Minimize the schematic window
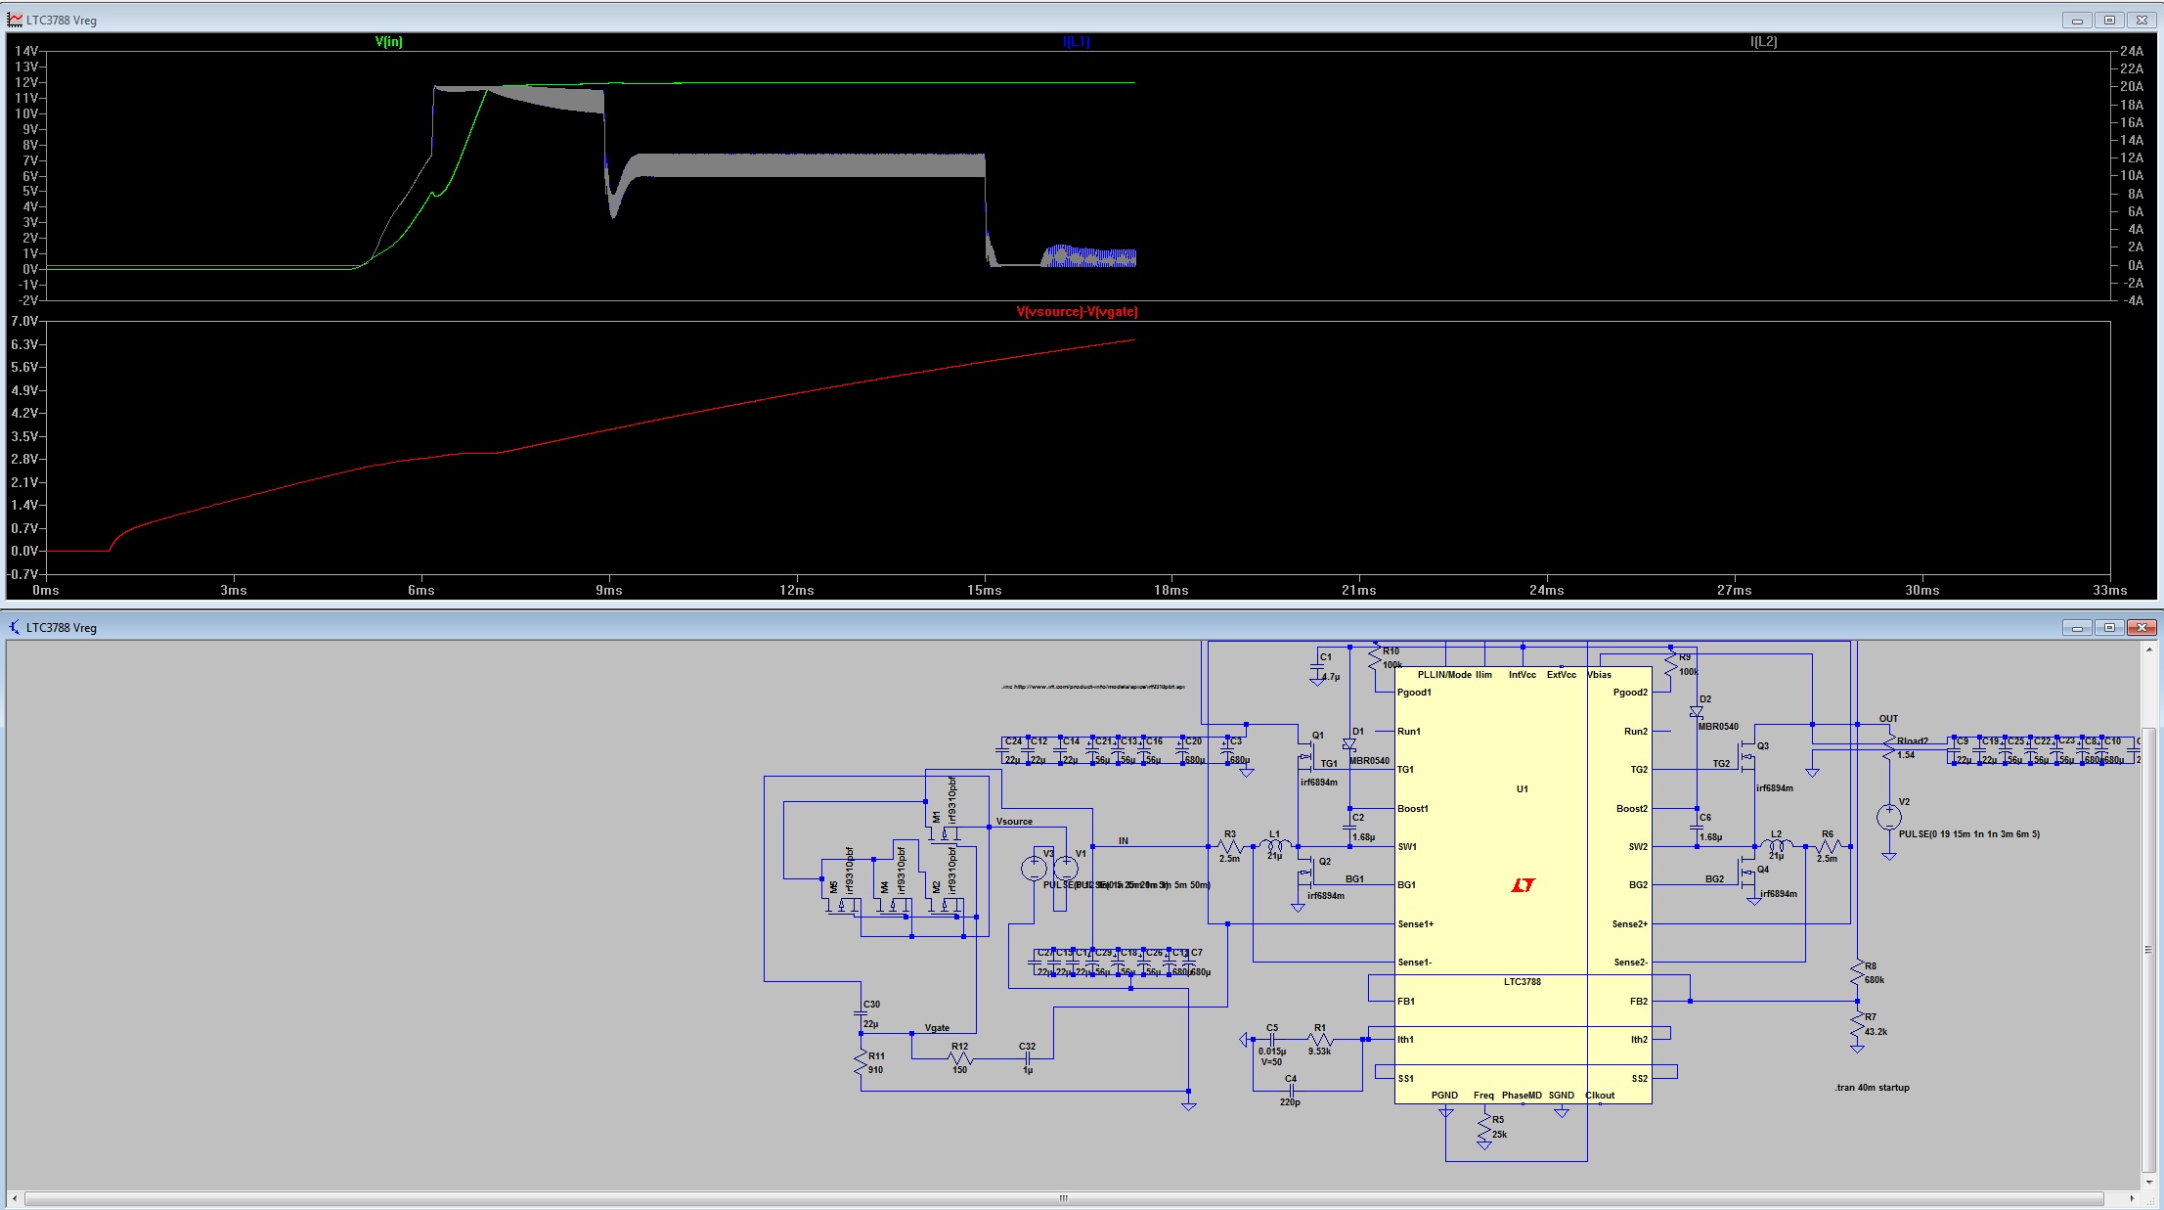This screenshot has width=2164, height=1210. (x=2076, y=627)
